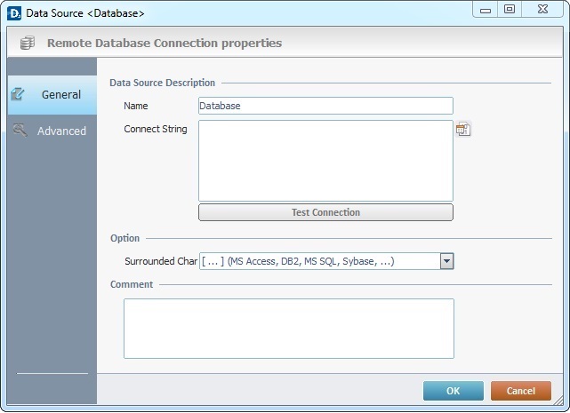Screen dimensions: 570x413
Task: Click the database icon in header
Action: coord(28,43)
